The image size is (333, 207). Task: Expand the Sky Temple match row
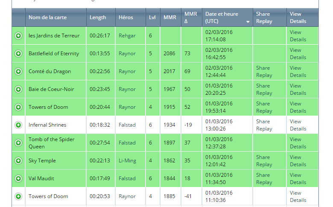18,161
